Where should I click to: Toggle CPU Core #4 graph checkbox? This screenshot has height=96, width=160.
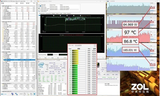tap(74, 15)
